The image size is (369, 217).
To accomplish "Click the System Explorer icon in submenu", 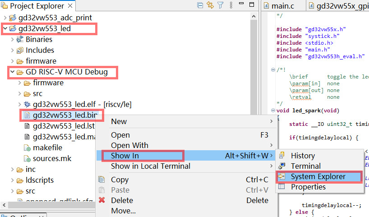I will (281, 176).
